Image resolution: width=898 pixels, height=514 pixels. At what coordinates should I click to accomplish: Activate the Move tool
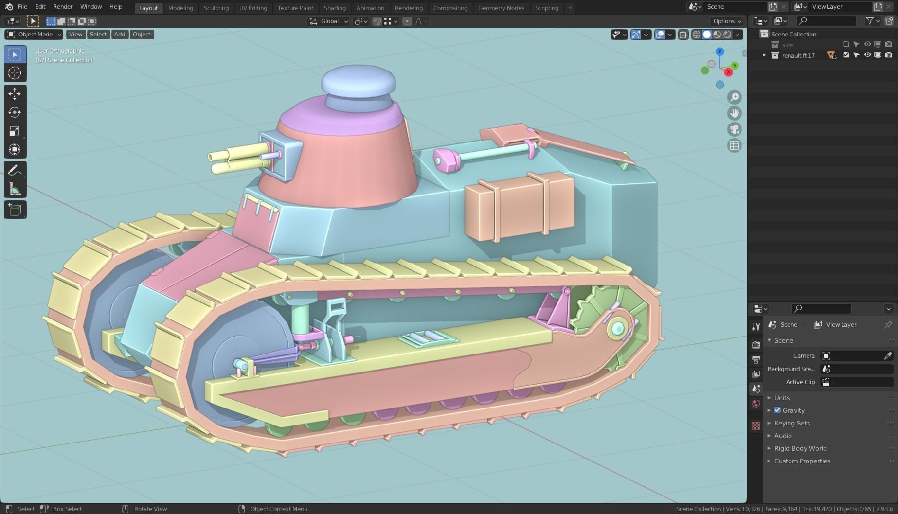pyautogui.click(x=15, y=94)
